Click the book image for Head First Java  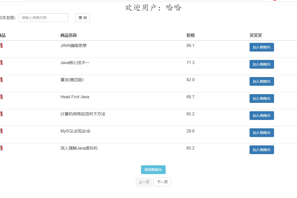point(1,97)
